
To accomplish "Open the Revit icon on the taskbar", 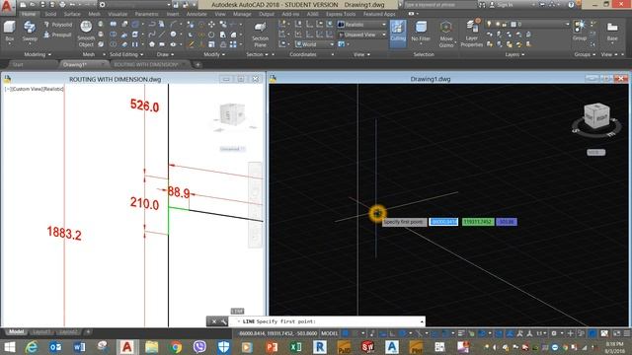I will (x=320, y=346).
